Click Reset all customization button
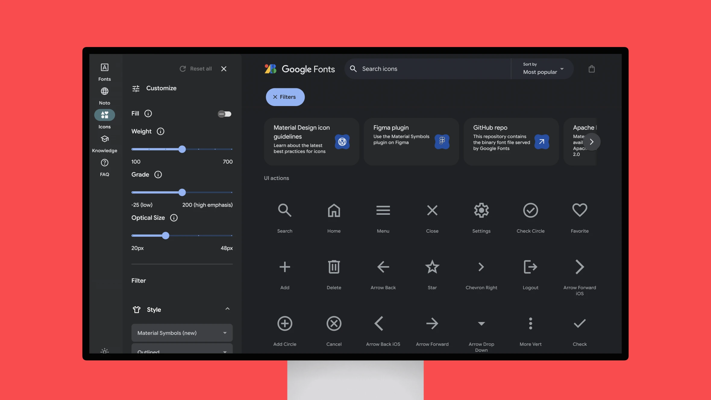The height and width of the screenshot is (400, 711). tap(195, 68)
